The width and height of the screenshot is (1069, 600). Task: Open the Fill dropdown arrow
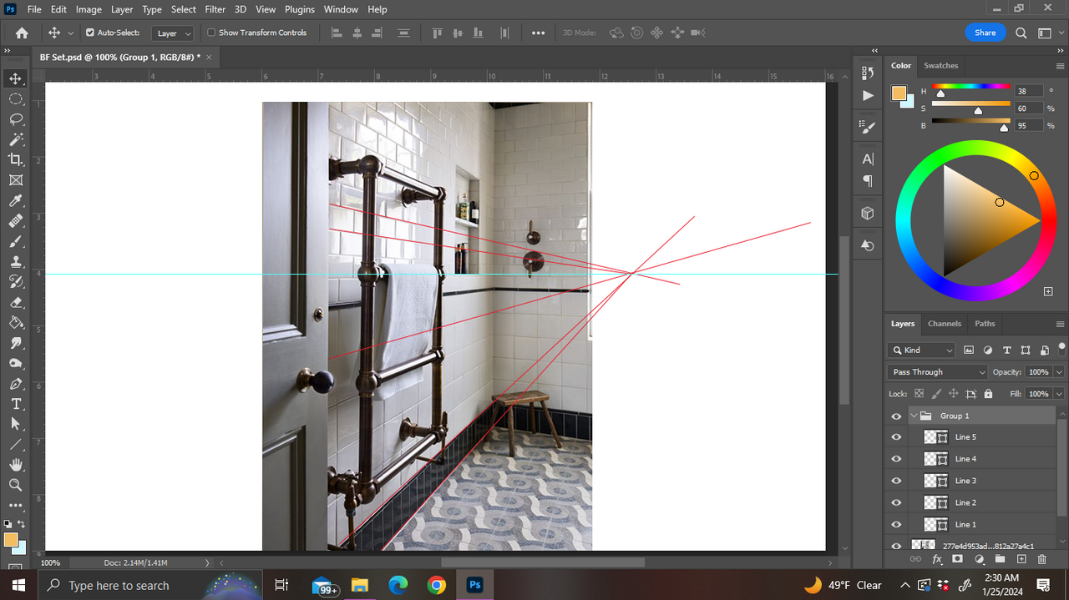(1059, 394)
